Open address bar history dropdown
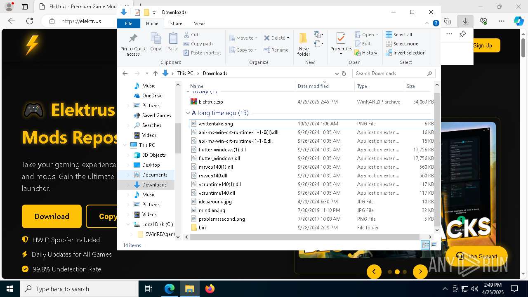528x297 pixels. tap(337, 73)
